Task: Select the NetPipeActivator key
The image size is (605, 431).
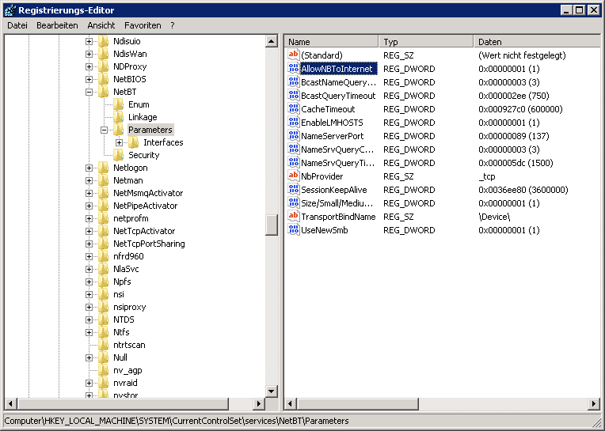Action: click(x=146, y=206)
